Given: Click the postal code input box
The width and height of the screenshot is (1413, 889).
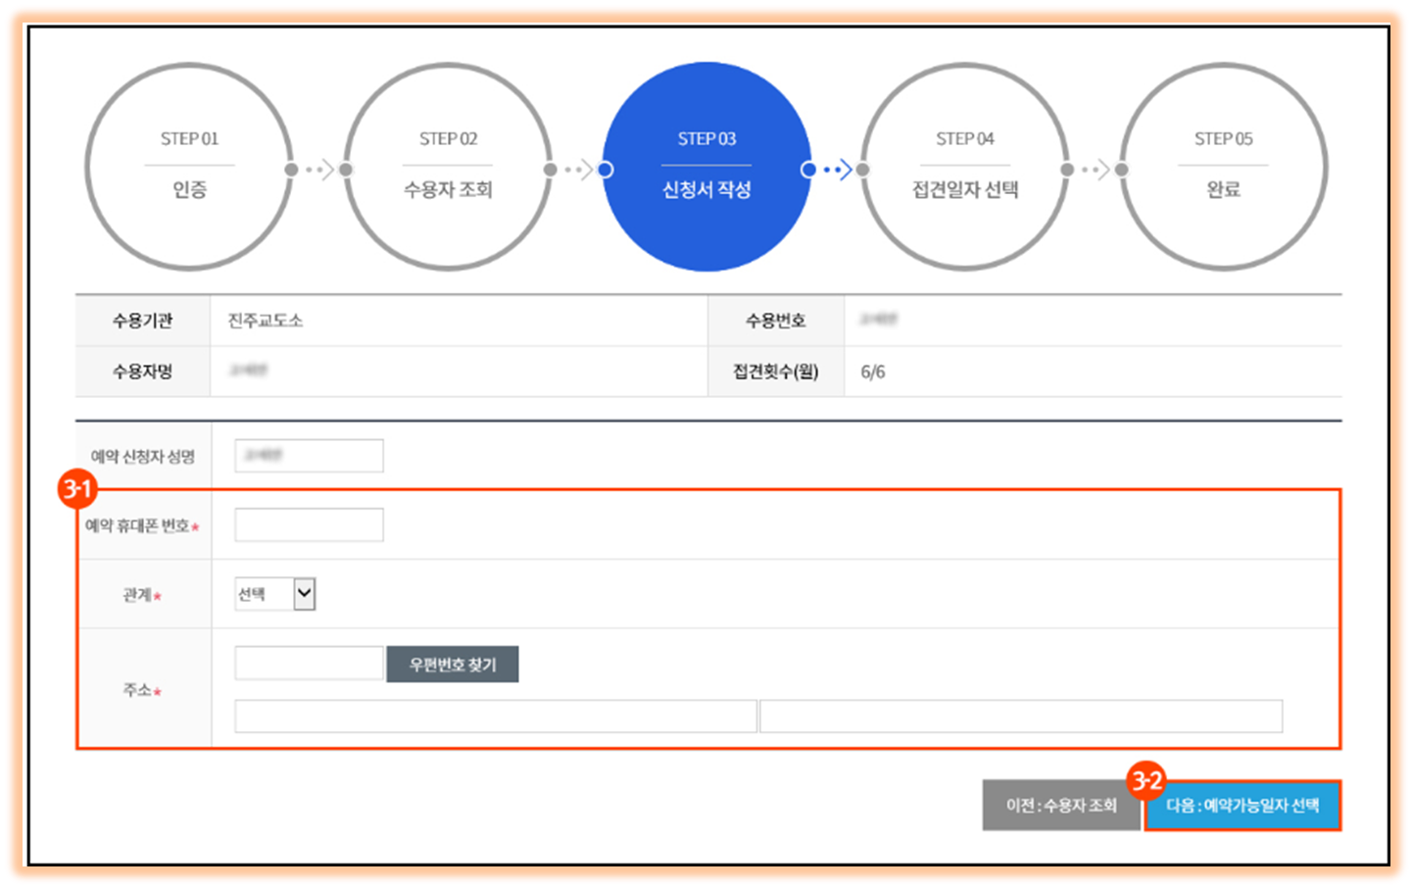Looking at the screenshot, I should (x=308, y=664).
